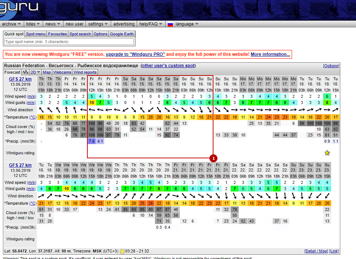Open the help/FAQ menu
The image size is (356, 259).
pos(150,24)
